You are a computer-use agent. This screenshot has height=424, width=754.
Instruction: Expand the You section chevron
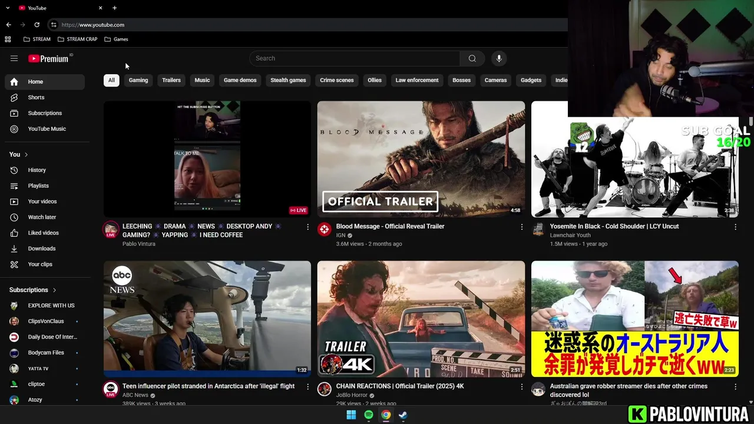(x=26, y=154)
